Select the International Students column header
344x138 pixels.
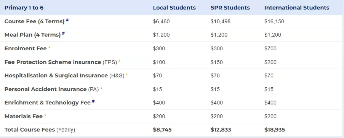(297, 8)
